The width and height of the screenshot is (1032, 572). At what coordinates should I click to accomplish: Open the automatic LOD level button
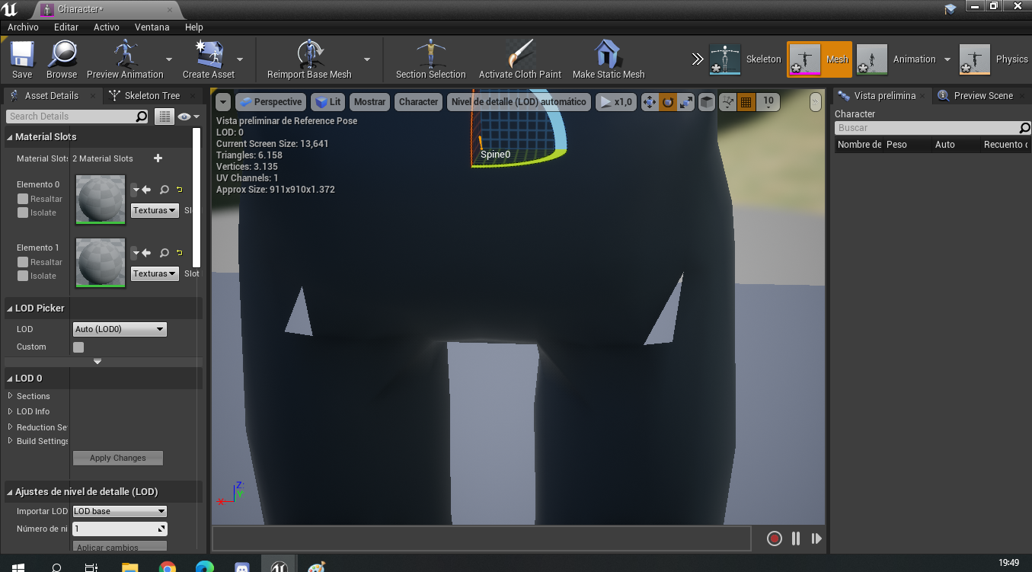click(519, 102)
